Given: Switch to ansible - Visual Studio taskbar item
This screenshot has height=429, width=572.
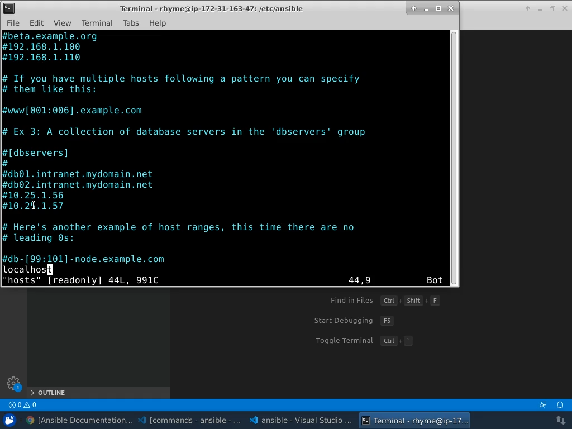Looking at the screenshot, I should [x=301, y=420].
